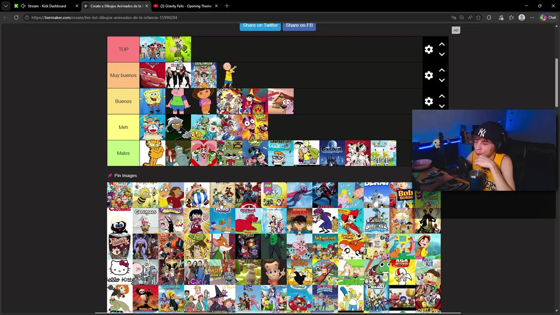Open the Copilot Chat sidebar
Image resolution: width=560 pixels, height=315 pixels.
[548, 17]
